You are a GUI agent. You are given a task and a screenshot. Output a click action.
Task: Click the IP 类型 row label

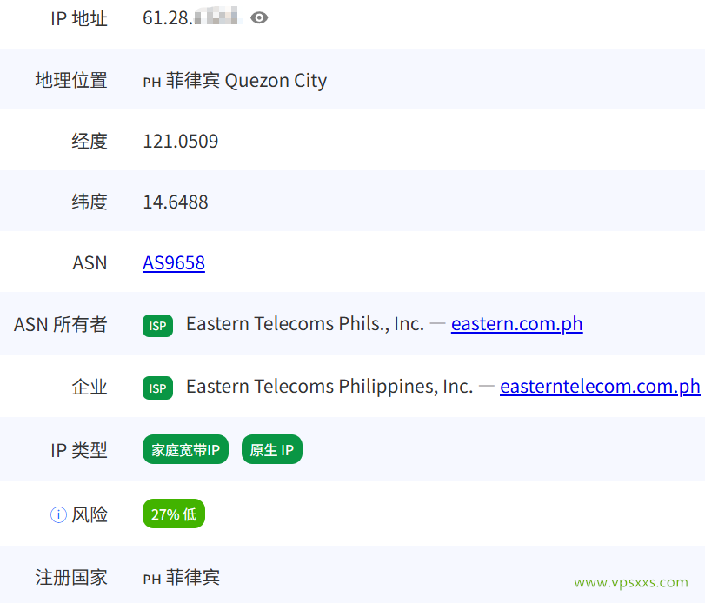(79, 450)
